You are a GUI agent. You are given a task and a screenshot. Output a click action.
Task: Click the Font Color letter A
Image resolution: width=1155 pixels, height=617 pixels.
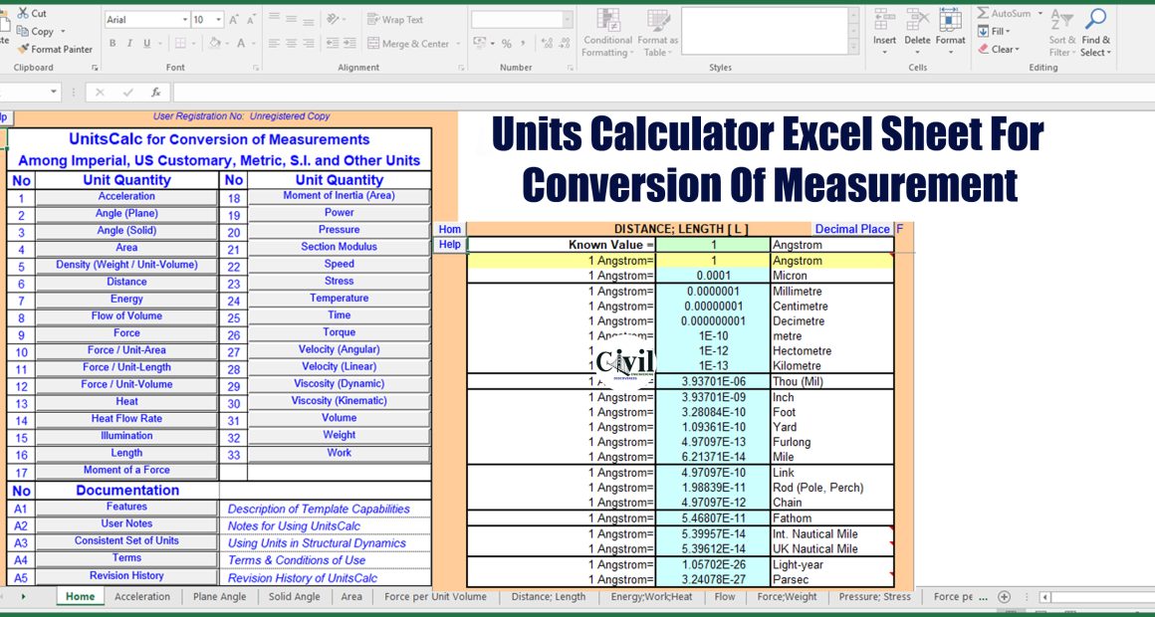(241, 44)
